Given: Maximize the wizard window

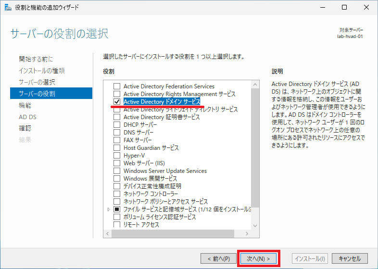Looking at the screenshot, I should click(344, 8).
